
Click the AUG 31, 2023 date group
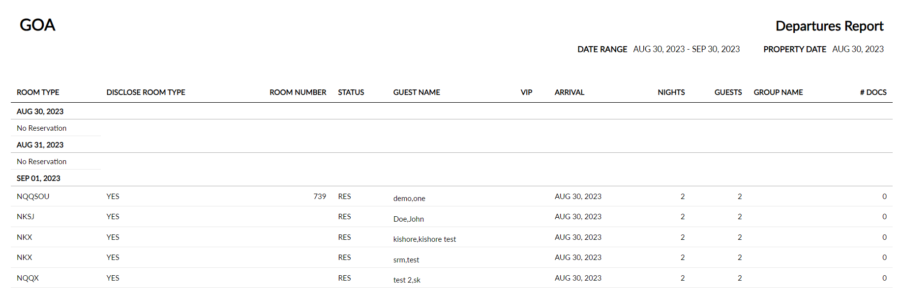pyautogui.click(x=40, y=145)
